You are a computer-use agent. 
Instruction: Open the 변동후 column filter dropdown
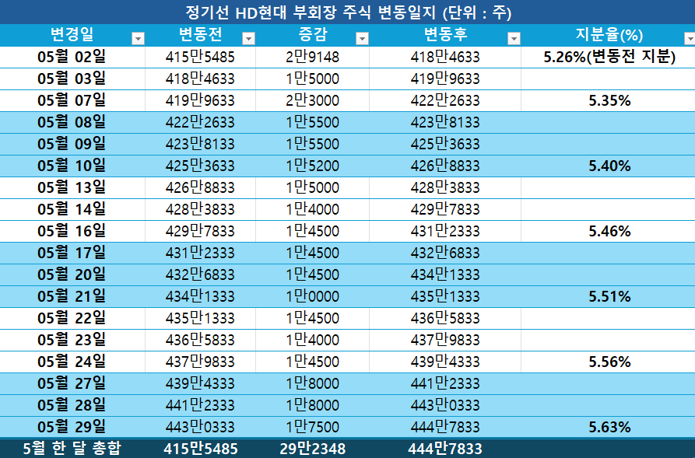(x=511, y=34)
